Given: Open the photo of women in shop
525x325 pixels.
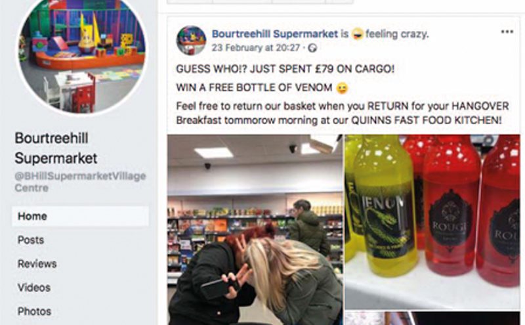Looking at the screenshot, I should pos(255,230).
